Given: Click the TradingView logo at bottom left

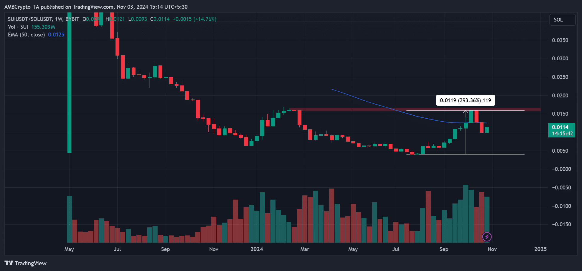Looking at the screenshot, I should pos(26,263).
